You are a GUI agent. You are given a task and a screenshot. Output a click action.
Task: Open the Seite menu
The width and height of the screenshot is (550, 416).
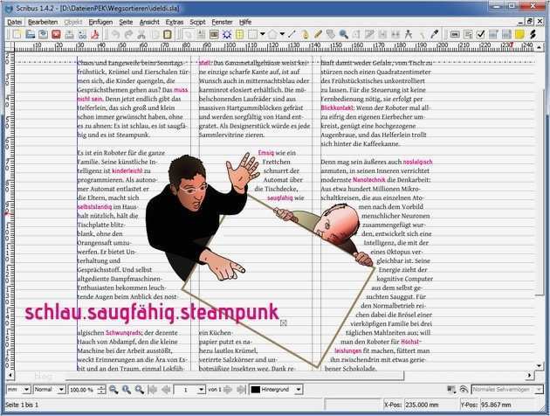click(x=126, y=22)
